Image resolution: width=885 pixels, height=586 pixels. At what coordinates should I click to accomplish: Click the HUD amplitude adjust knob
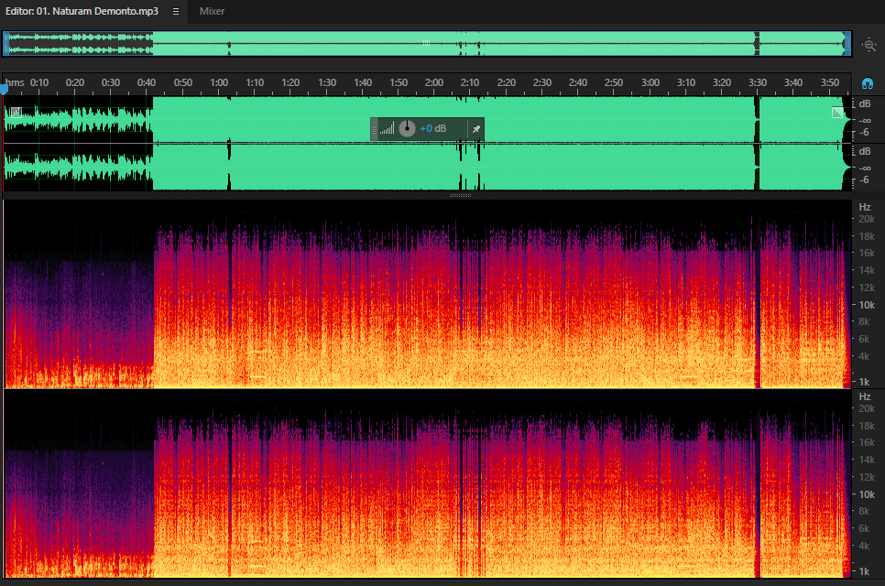[407, 128]
